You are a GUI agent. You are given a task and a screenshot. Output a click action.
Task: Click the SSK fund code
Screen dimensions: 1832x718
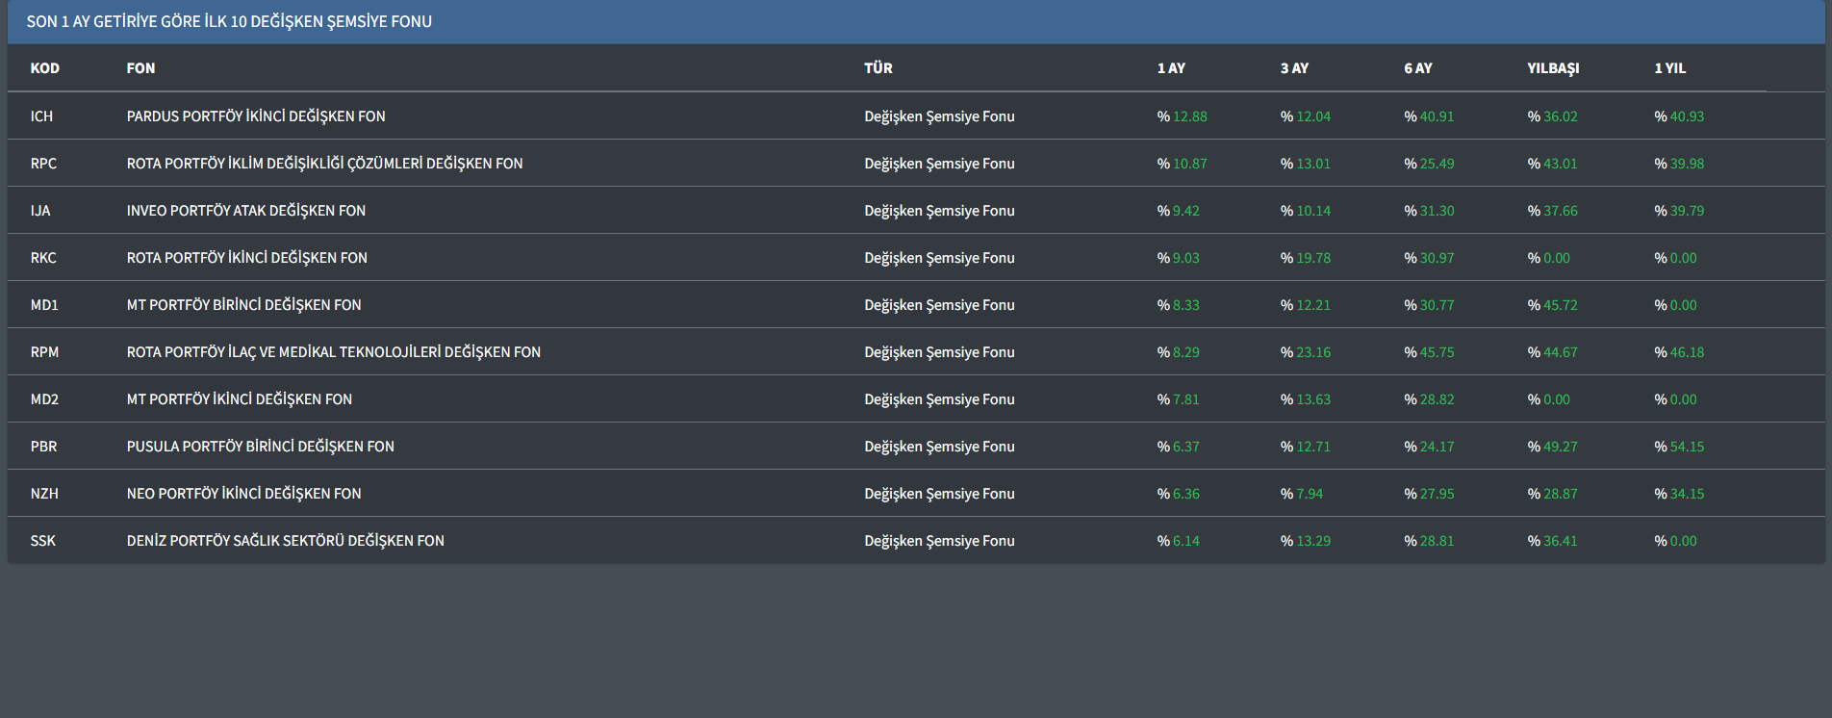pos(42,541)
